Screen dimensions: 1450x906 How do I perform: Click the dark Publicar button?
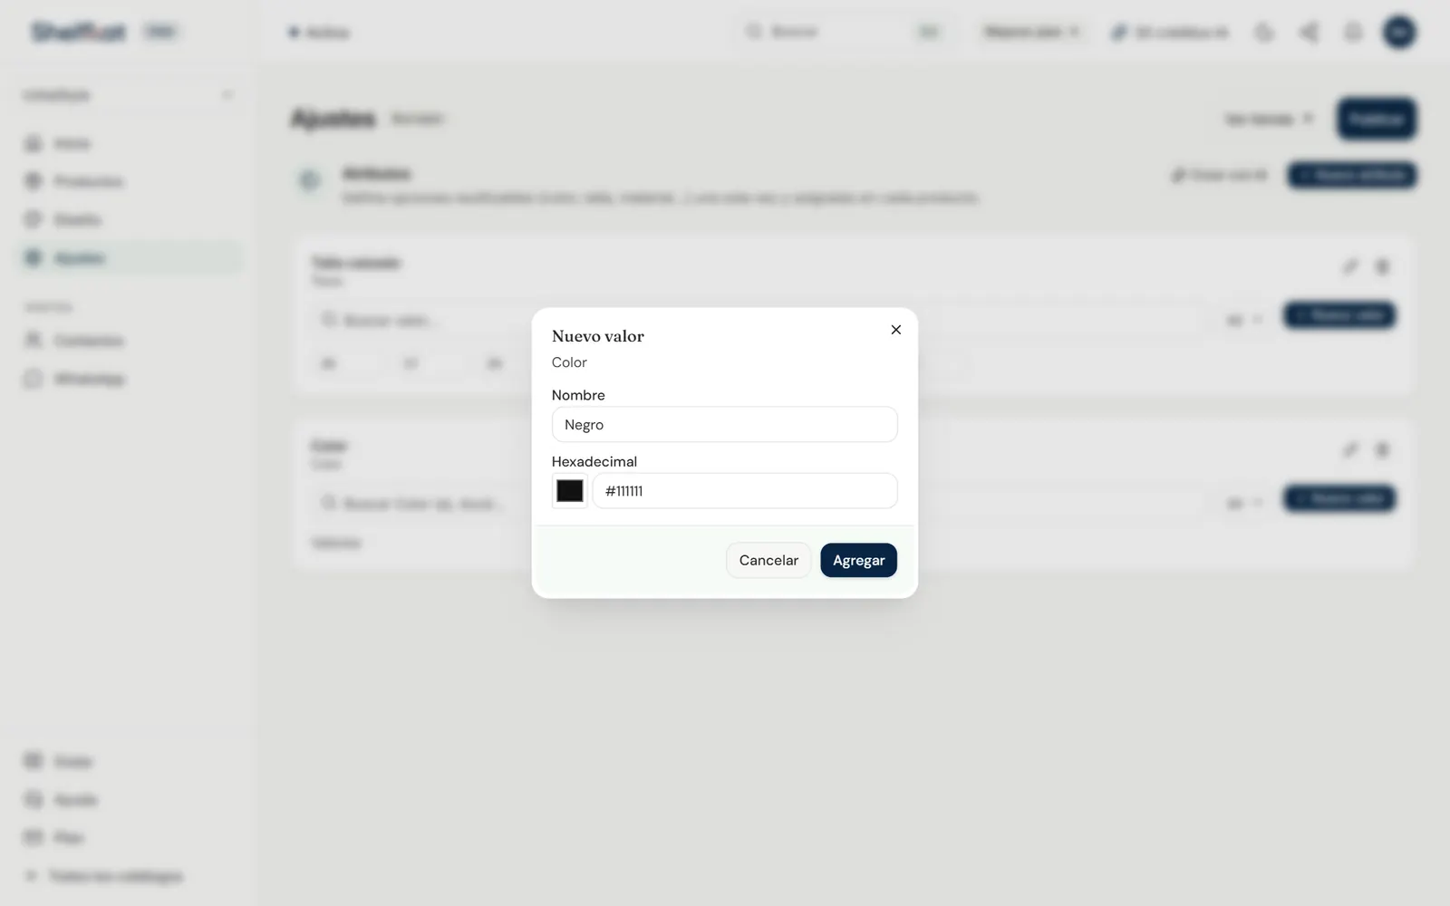1376,119
